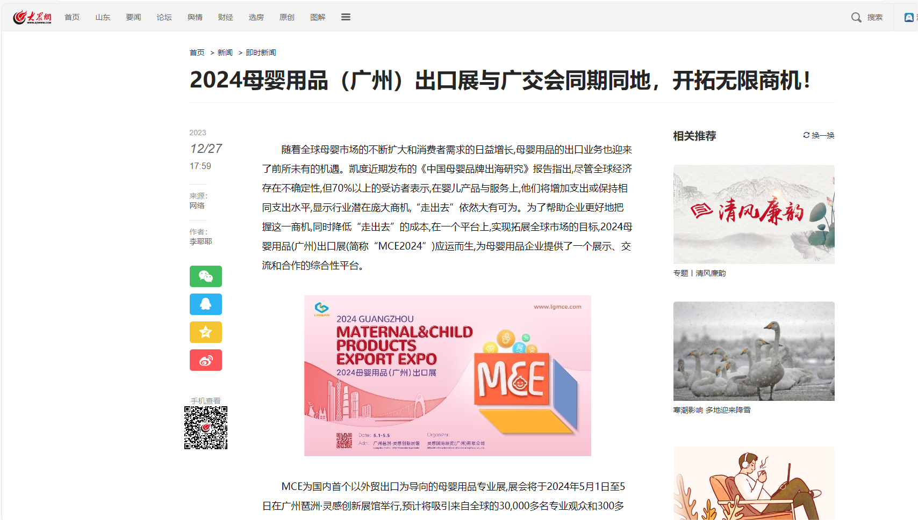The image size is (918, 520).
Task: Click the source text 网络
Action: (197, 206)
